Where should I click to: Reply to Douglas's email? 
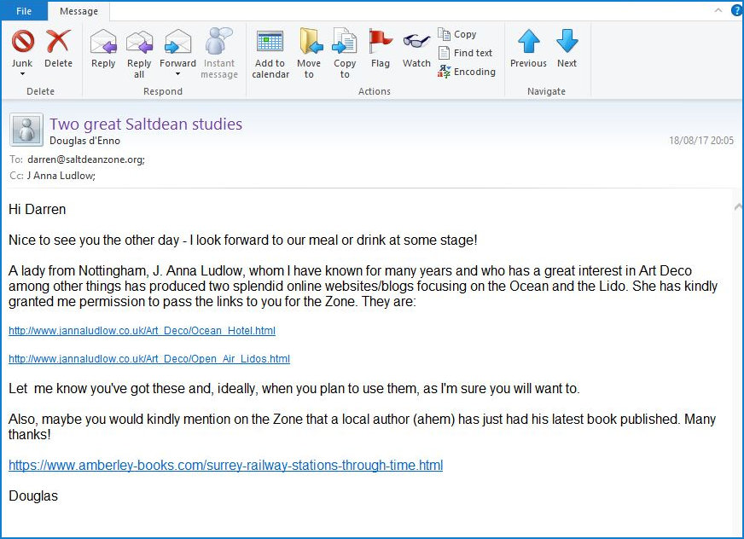pos(103,43)
